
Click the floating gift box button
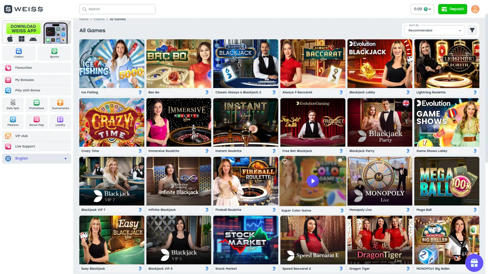coord(474,262)
